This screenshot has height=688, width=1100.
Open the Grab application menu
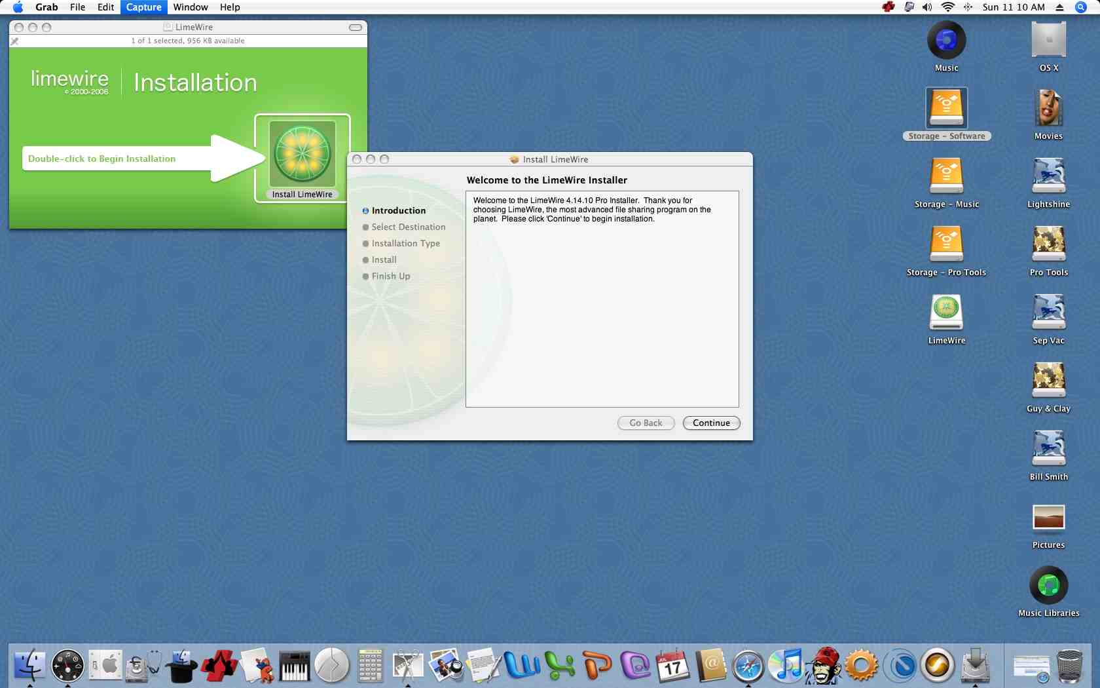pyautogui.click(x=46, y=7)
